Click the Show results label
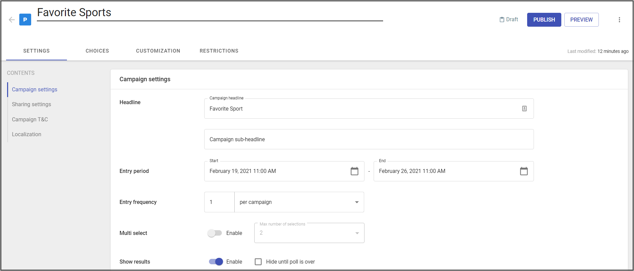Screen dimensions: 634x271 (x=135, y=262)
